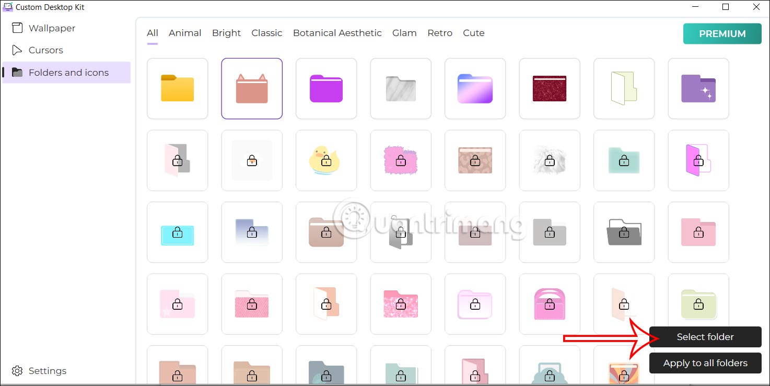Screen dimensions: 770x386
Task: Choose Select folder from the context menu
Action: tap(705, 336)
